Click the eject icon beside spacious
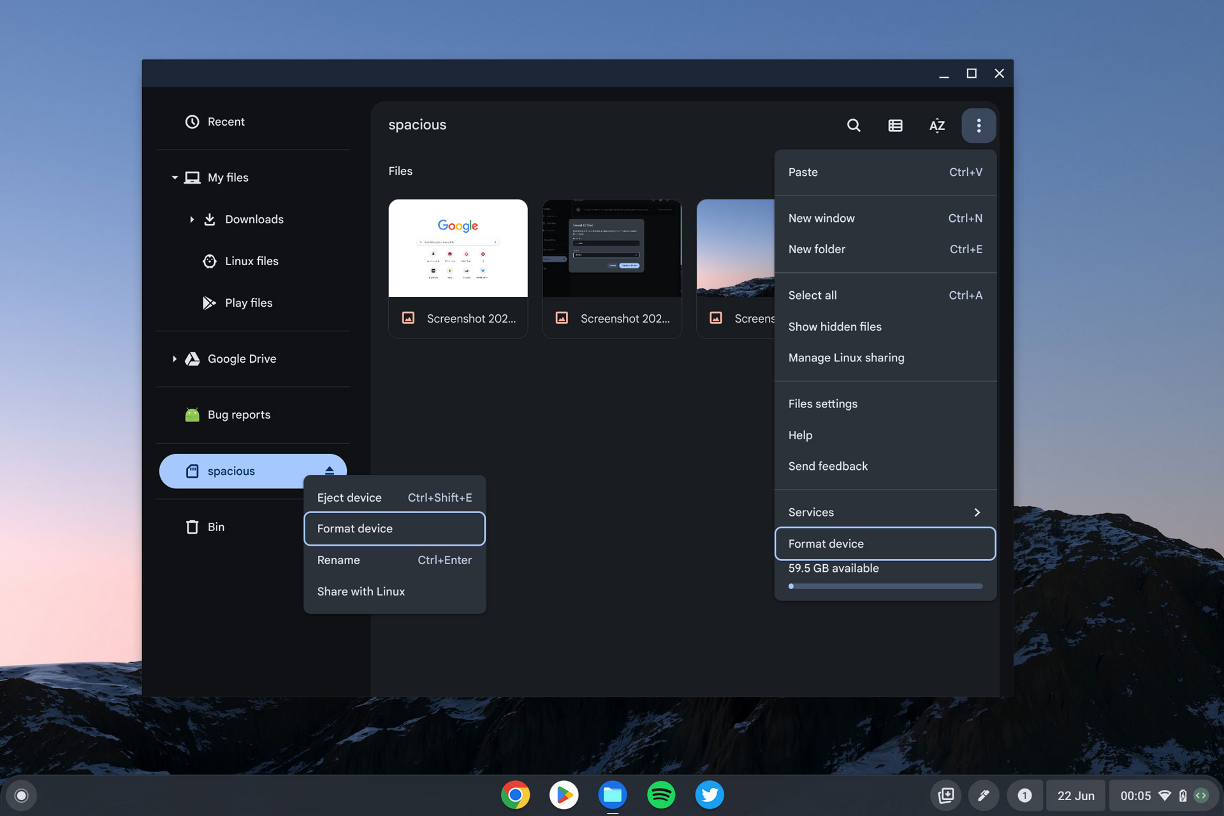 329,470
